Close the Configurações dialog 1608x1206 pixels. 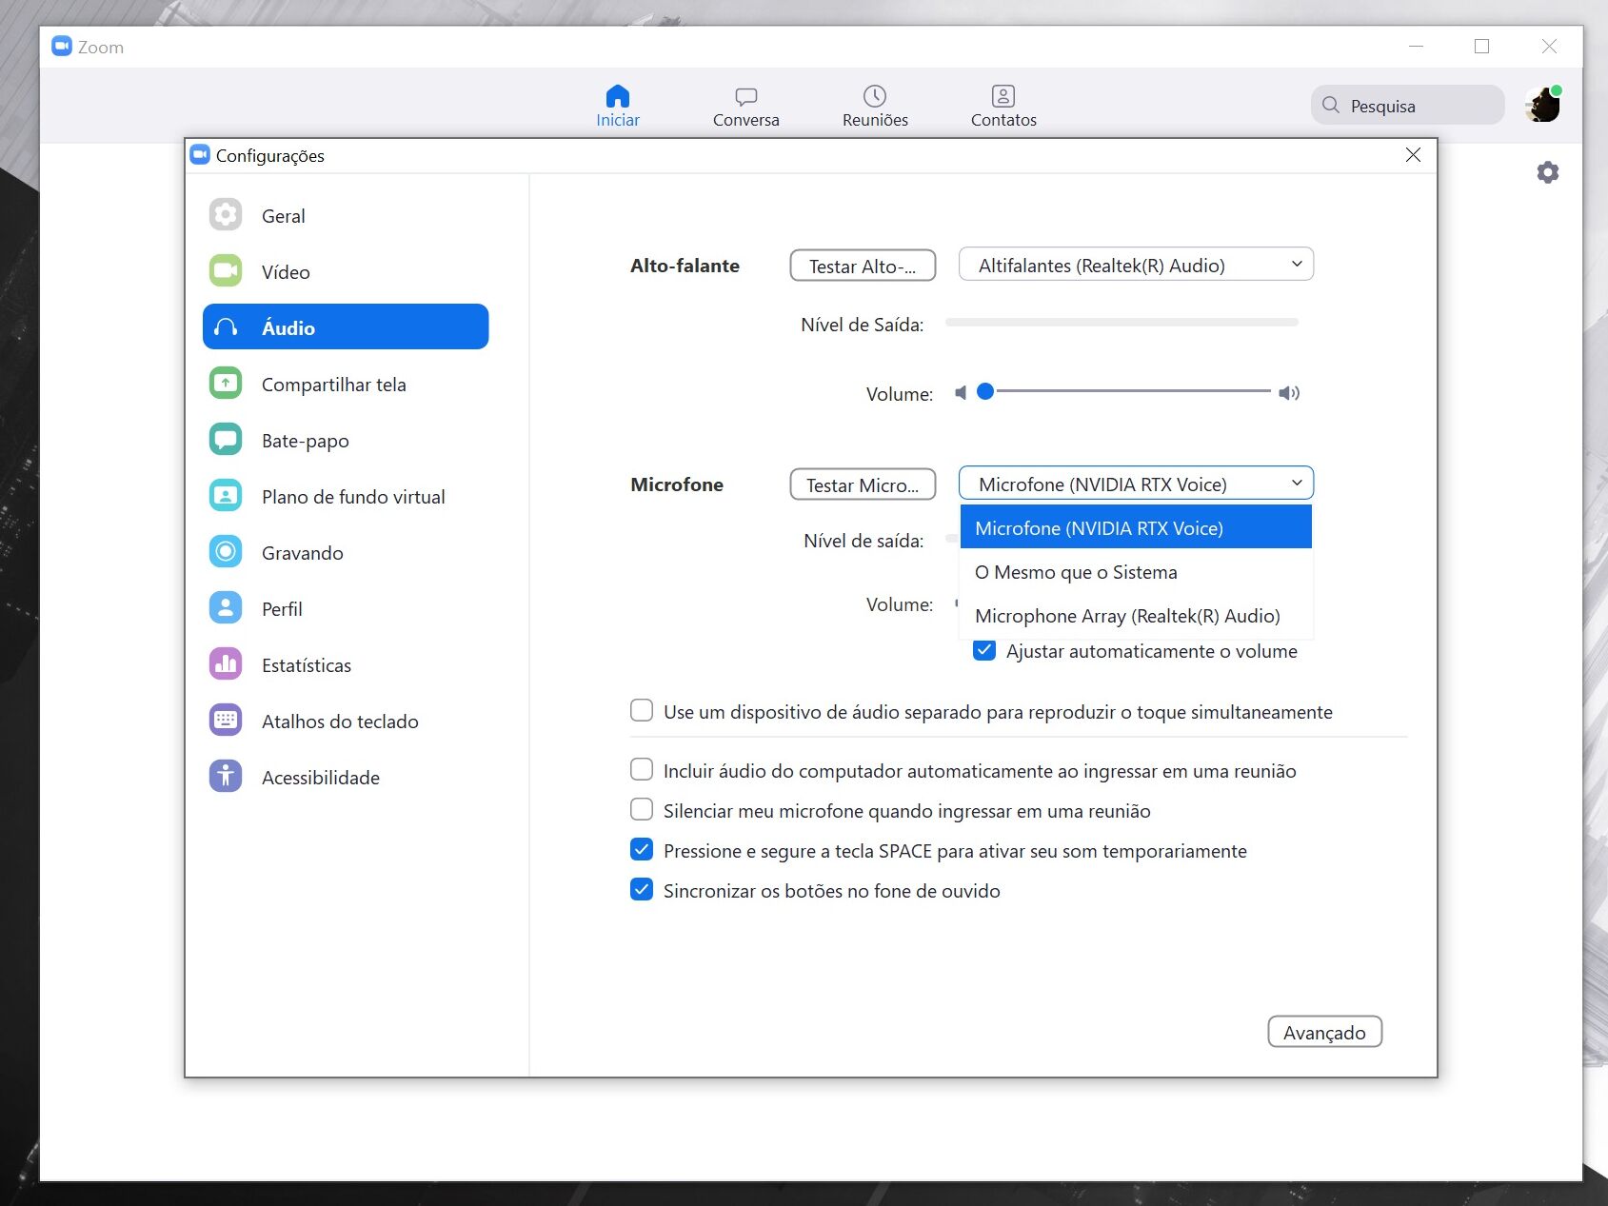(1413, 155)
